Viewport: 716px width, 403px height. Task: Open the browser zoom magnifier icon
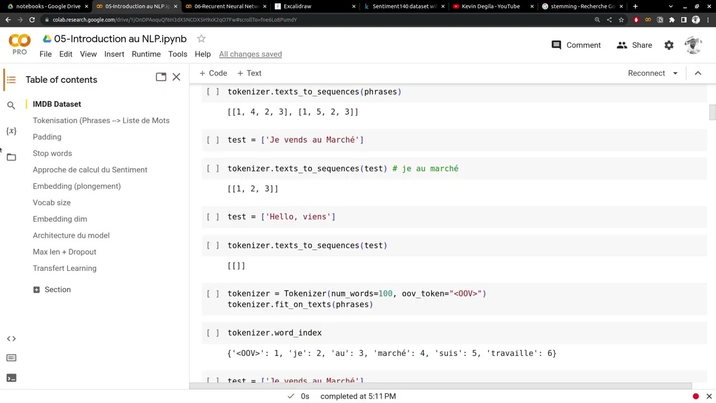pos(597,20)
